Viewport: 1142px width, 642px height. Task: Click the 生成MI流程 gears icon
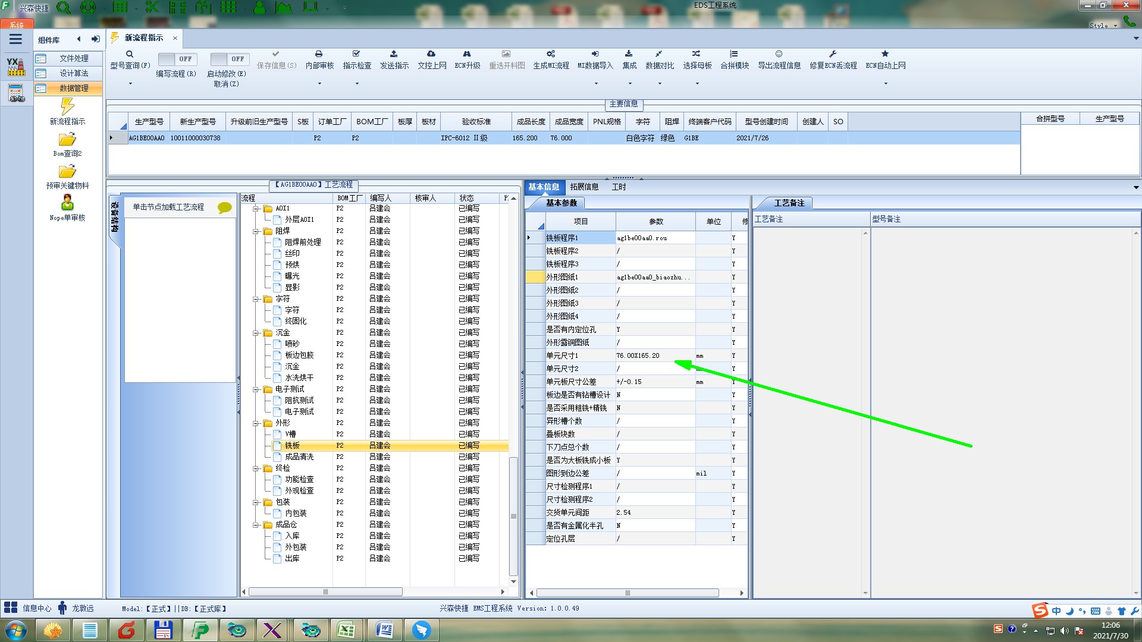tap(551, 54)
